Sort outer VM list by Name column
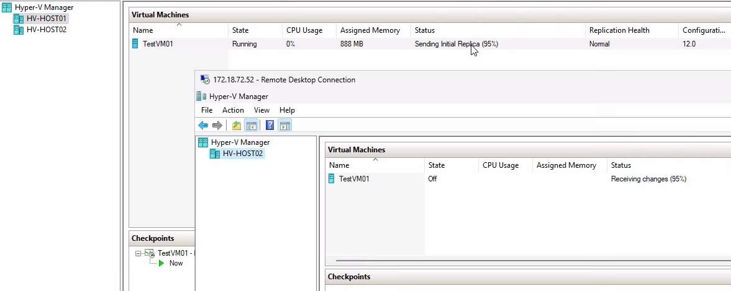This screenshot has height=291, width=731. [x=178, y=30]
